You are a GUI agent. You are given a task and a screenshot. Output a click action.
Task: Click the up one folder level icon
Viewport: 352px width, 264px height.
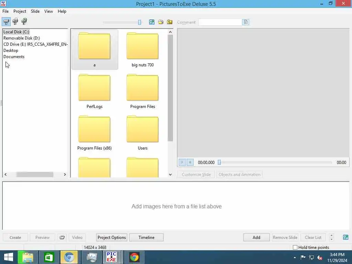[x=170, y=22]
